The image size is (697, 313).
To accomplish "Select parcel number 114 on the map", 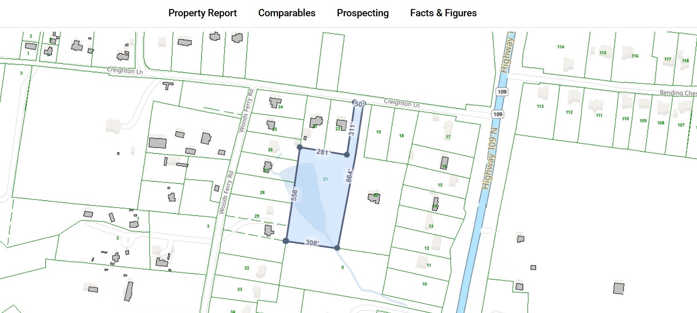I will click(560, 47).
